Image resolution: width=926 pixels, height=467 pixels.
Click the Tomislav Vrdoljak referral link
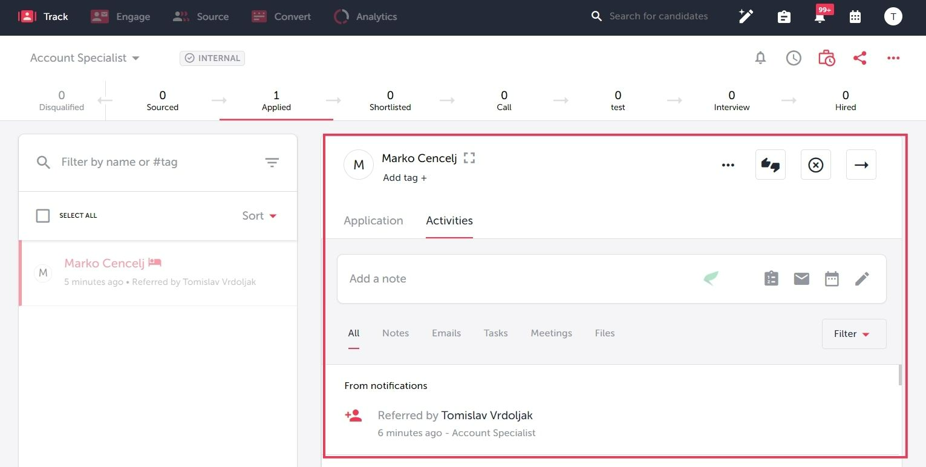(486, 415)
